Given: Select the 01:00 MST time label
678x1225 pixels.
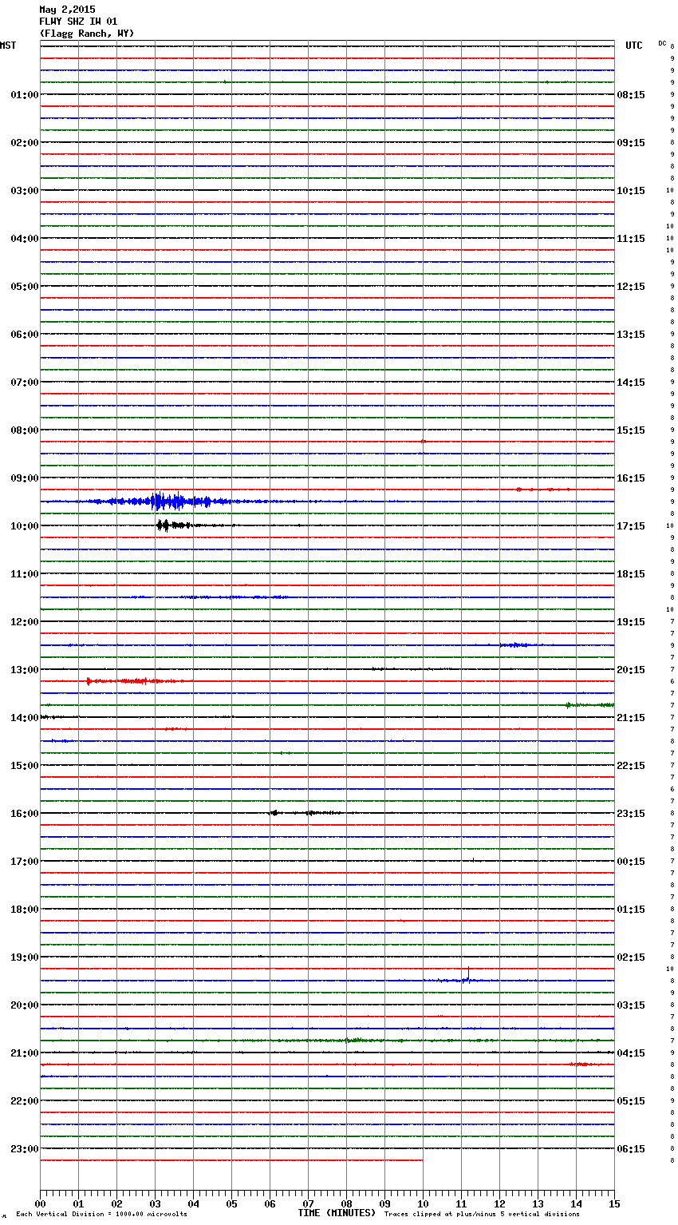Looking at the screenshot, I should coord(25,95).
